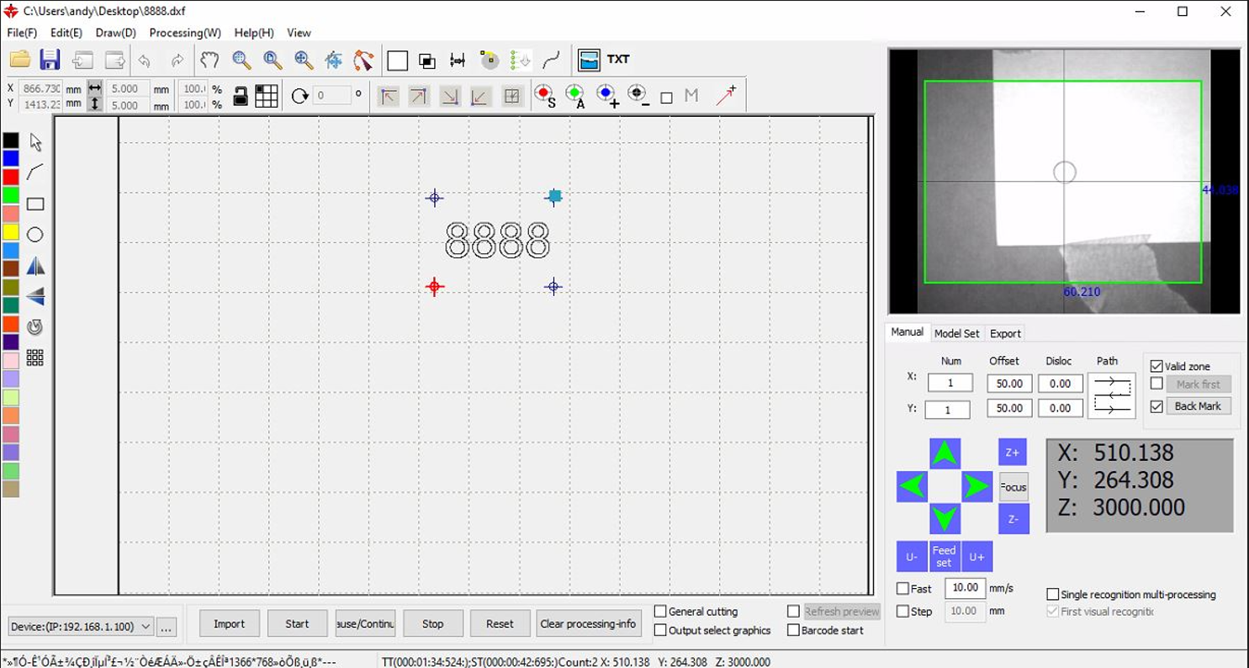Uncheck the Valid zone checkbox
This screenshot has height=668, width=1249.
(x=1156, y=366)
